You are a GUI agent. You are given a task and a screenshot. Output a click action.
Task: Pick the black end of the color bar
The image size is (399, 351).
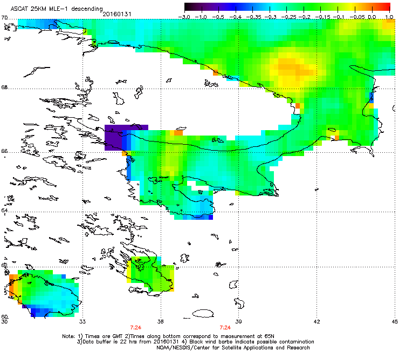click(188, 6)
